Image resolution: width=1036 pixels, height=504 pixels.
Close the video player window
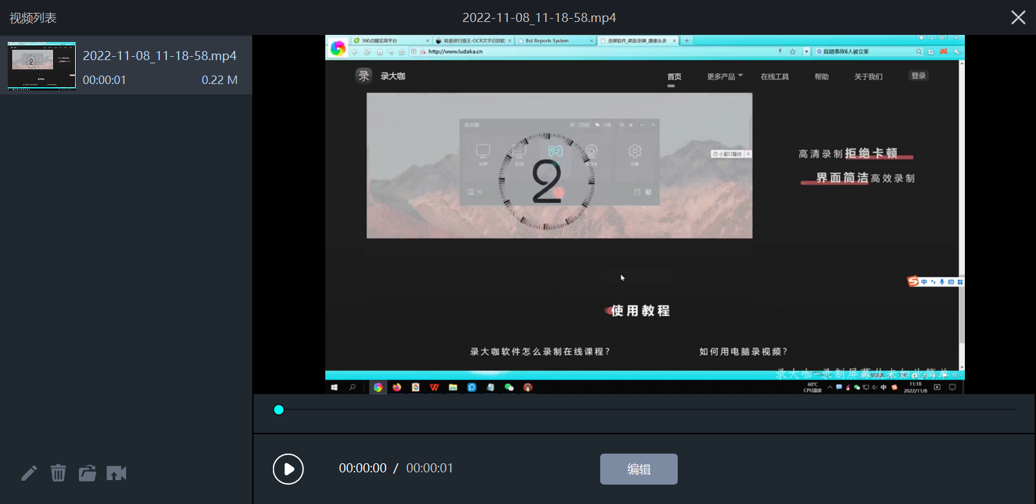coord(1019,17)
